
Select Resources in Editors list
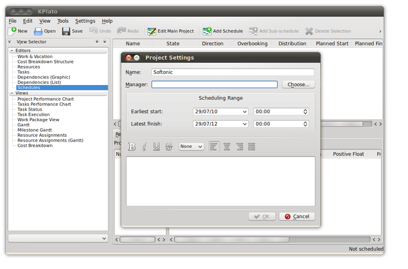29,67
